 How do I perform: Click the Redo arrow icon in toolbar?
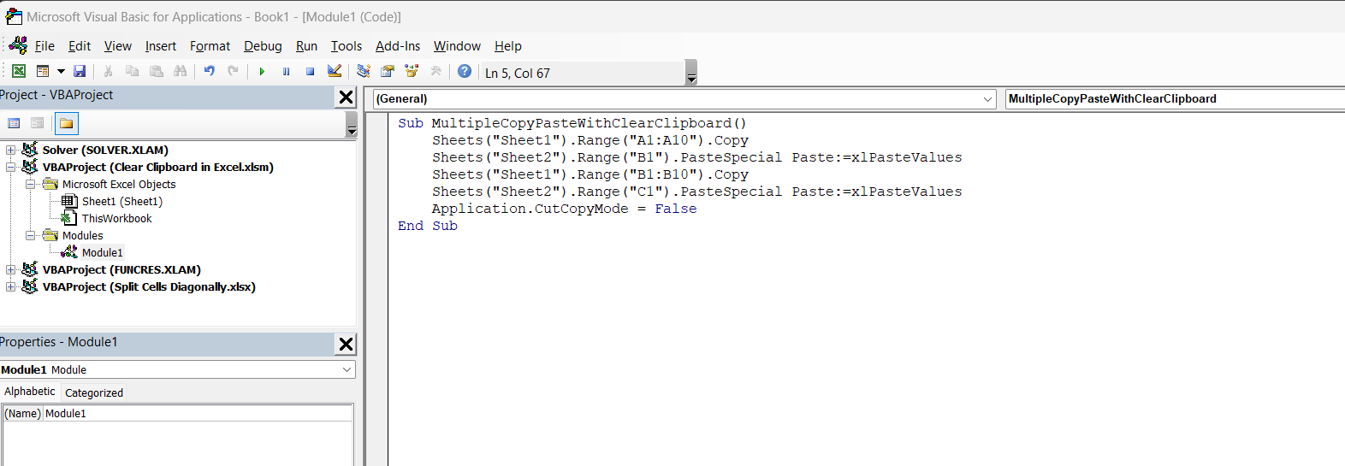(233, 71)
